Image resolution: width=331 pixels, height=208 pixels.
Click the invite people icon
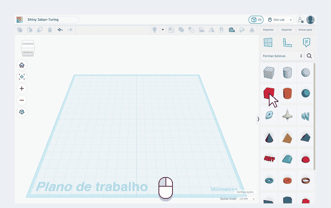[x=300, y=20]
